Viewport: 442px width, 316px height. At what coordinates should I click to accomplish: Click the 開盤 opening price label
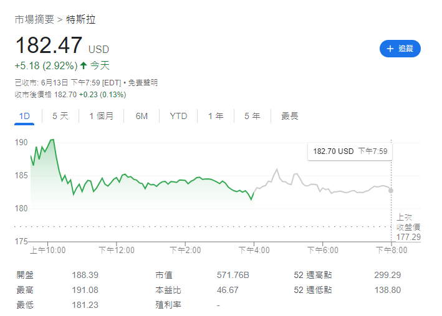(24, 275)
